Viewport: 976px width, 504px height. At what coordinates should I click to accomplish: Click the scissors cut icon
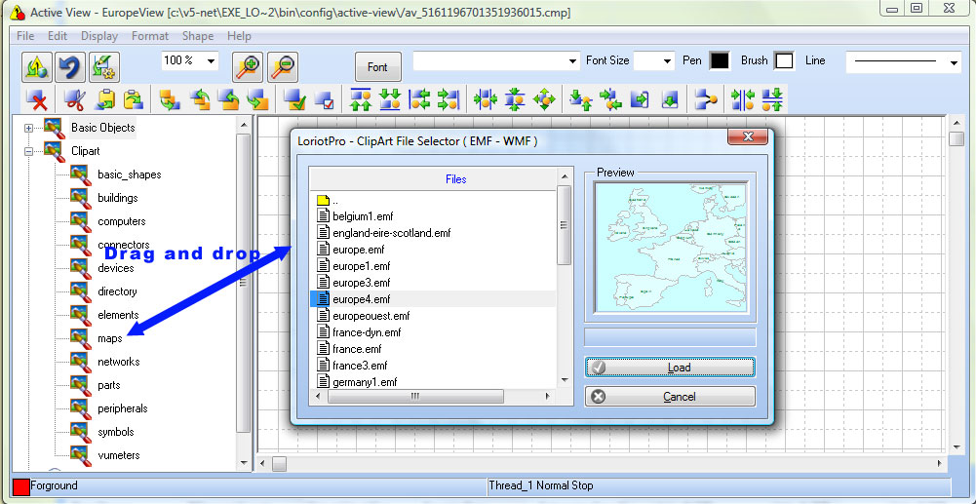(75, 99)
